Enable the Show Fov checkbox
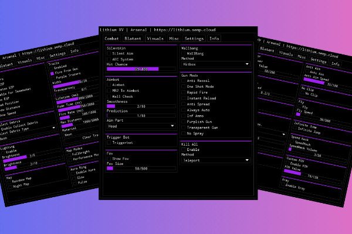 click(109, 159)
